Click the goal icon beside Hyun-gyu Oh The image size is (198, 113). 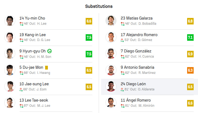tap(49, 51)
